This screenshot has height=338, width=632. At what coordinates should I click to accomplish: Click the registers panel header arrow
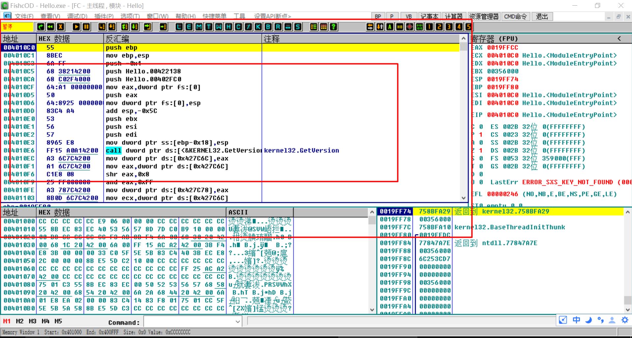point(619,39)
